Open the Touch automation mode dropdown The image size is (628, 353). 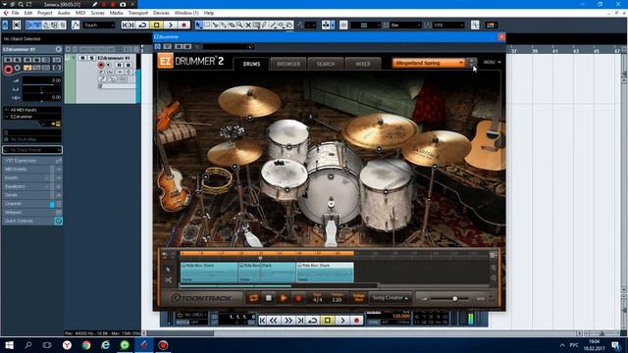click(98, 25)
